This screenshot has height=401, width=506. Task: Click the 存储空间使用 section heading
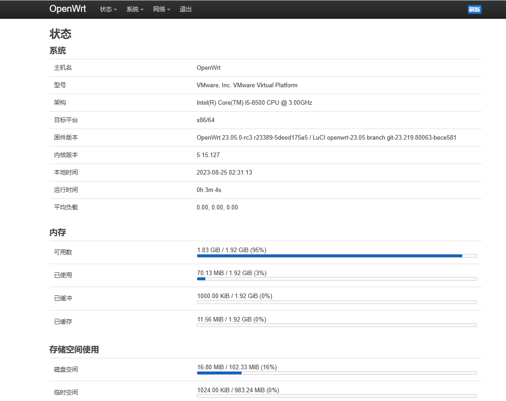74,350
